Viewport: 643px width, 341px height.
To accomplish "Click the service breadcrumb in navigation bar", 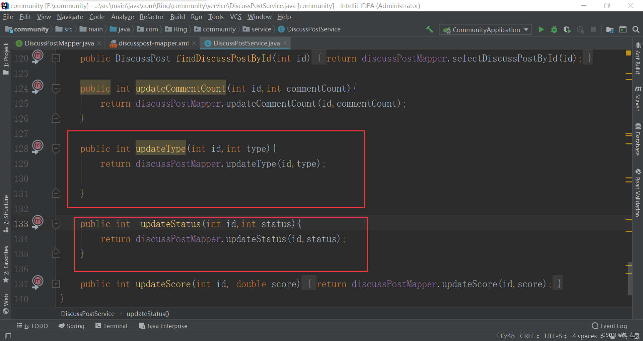I will 257,29.
